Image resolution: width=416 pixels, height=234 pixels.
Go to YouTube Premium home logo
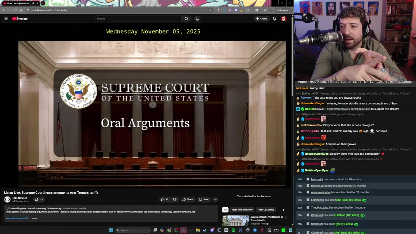point(20,19)
